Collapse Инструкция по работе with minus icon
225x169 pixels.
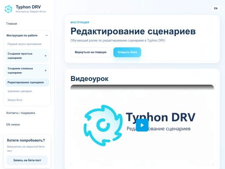[x=47, y=35]
